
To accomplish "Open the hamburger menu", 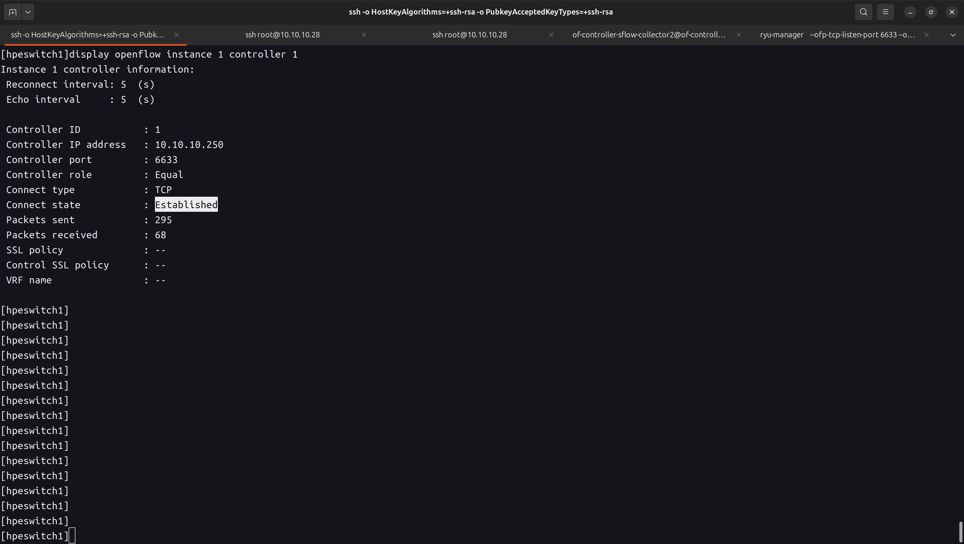I will pos(885,12).
